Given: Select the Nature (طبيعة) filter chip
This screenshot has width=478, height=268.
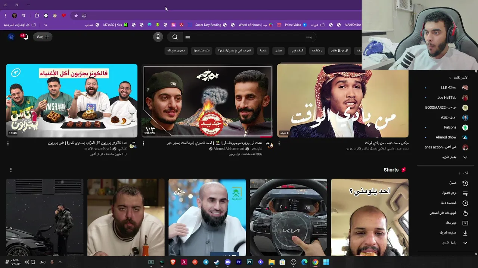Looking at the screenshot, I should coord(263,50).
